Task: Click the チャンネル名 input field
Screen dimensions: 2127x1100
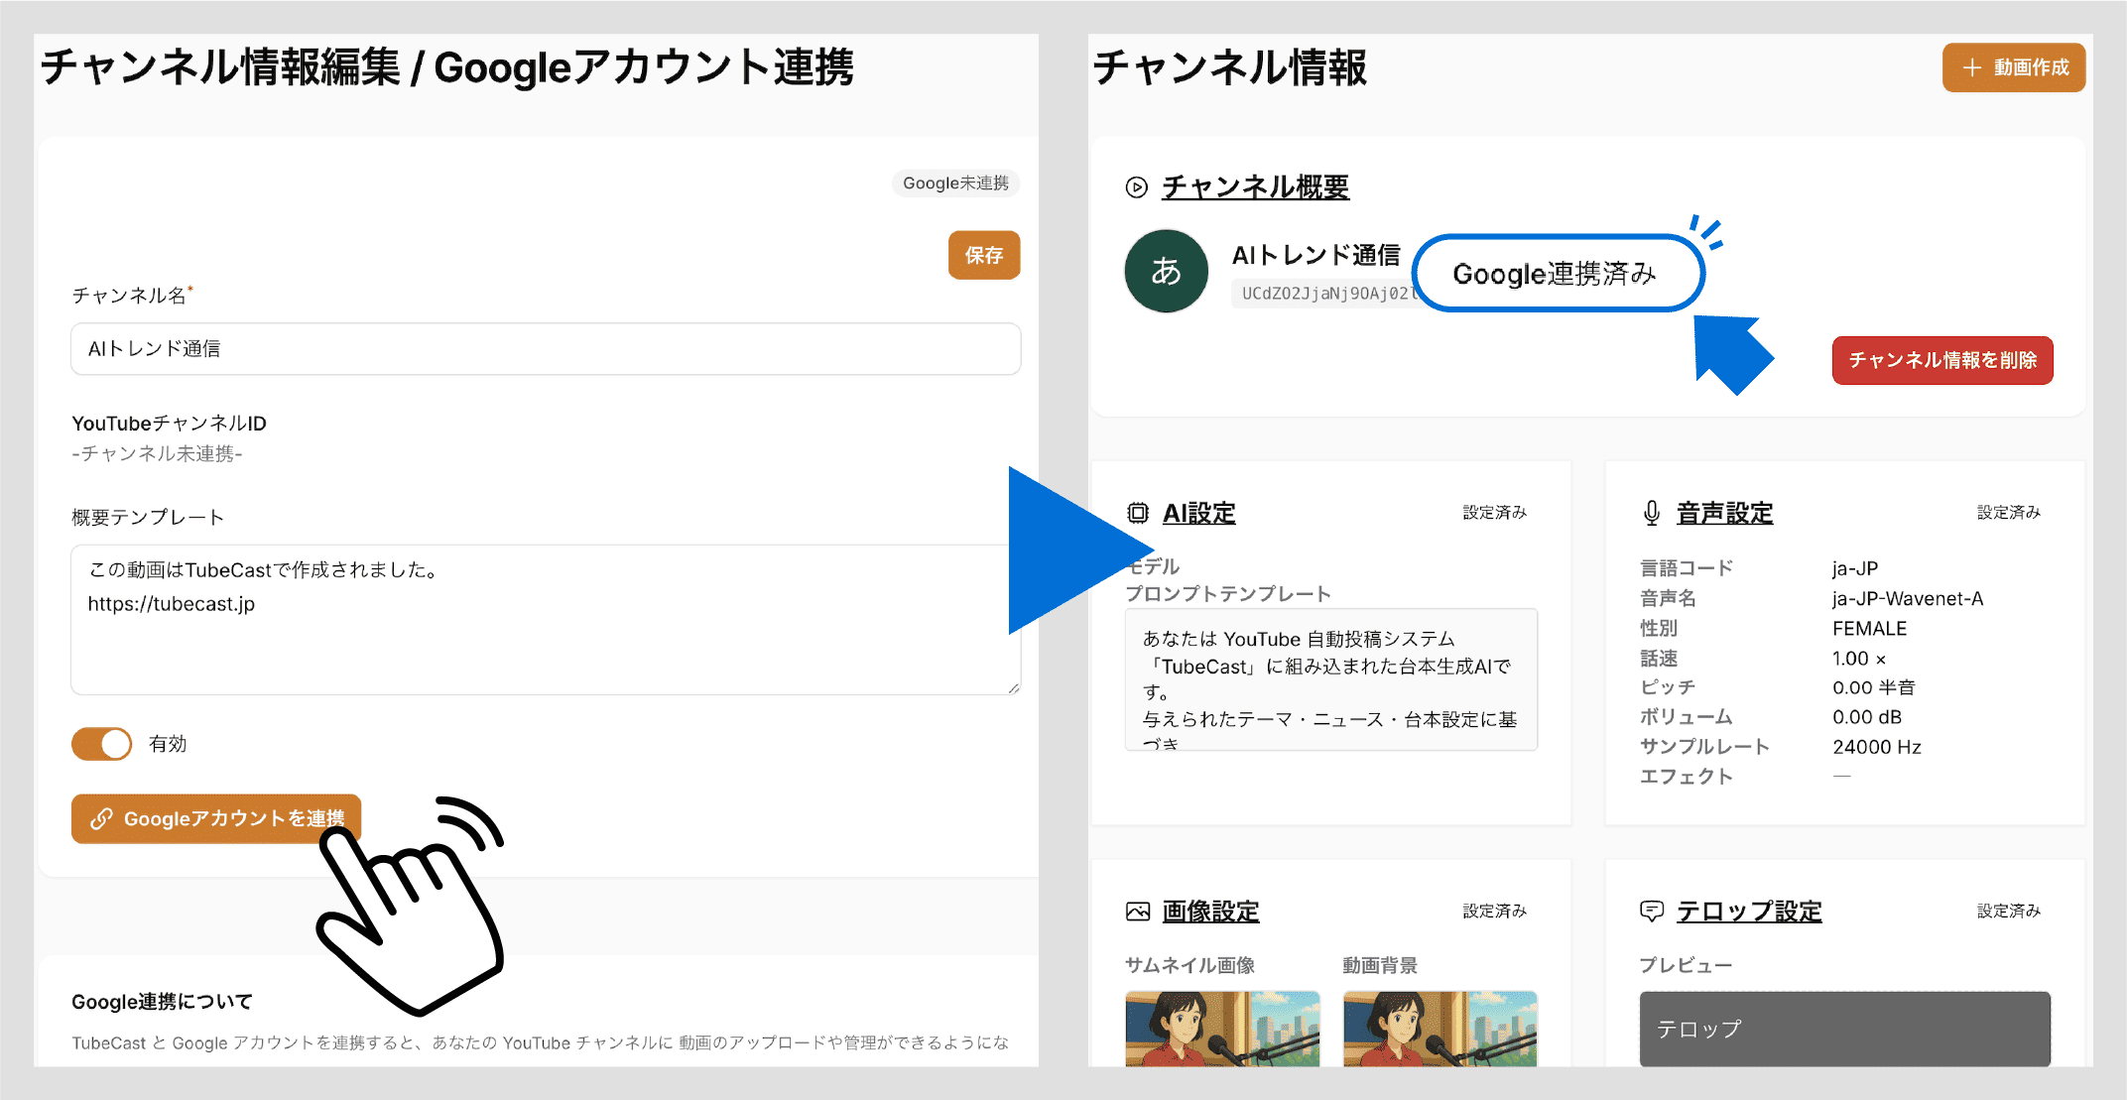Action: point(544,348)
